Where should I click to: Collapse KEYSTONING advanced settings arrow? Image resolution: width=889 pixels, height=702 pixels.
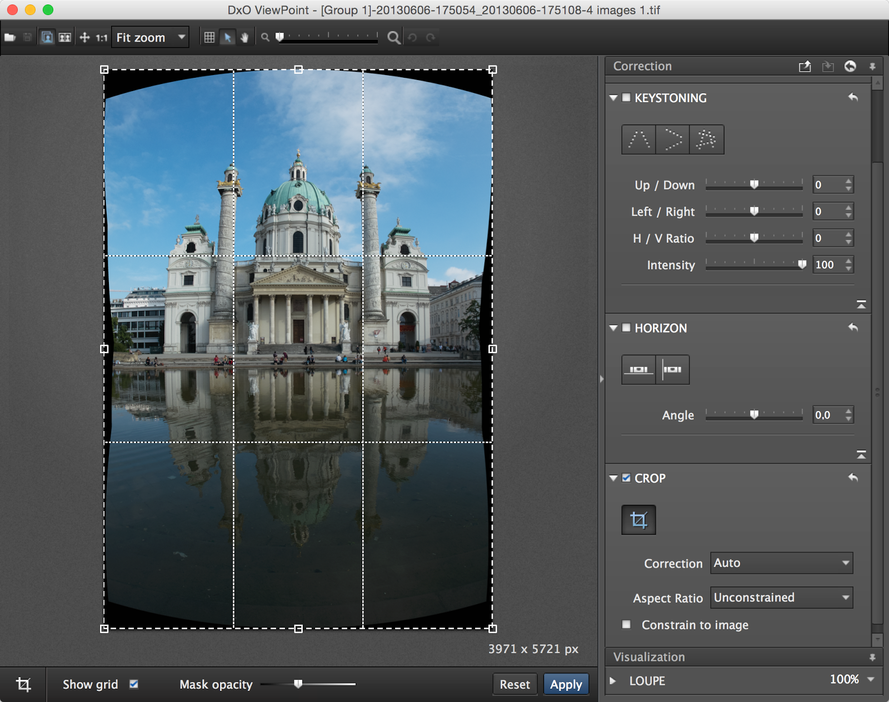[861, 304]
